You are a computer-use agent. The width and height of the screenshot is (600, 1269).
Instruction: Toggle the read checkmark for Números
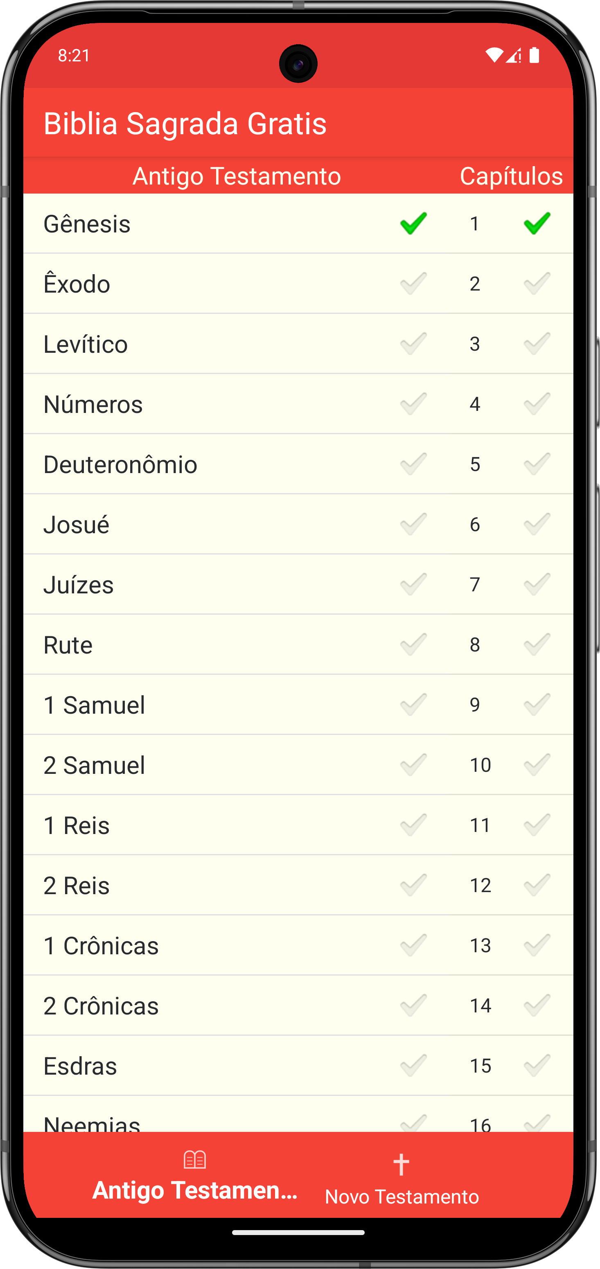click(x=413, y=403)
